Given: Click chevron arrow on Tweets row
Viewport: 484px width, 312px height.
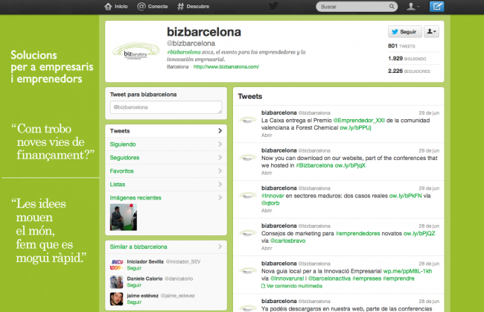Looking at the screenshot, I should tap(220, 131).
